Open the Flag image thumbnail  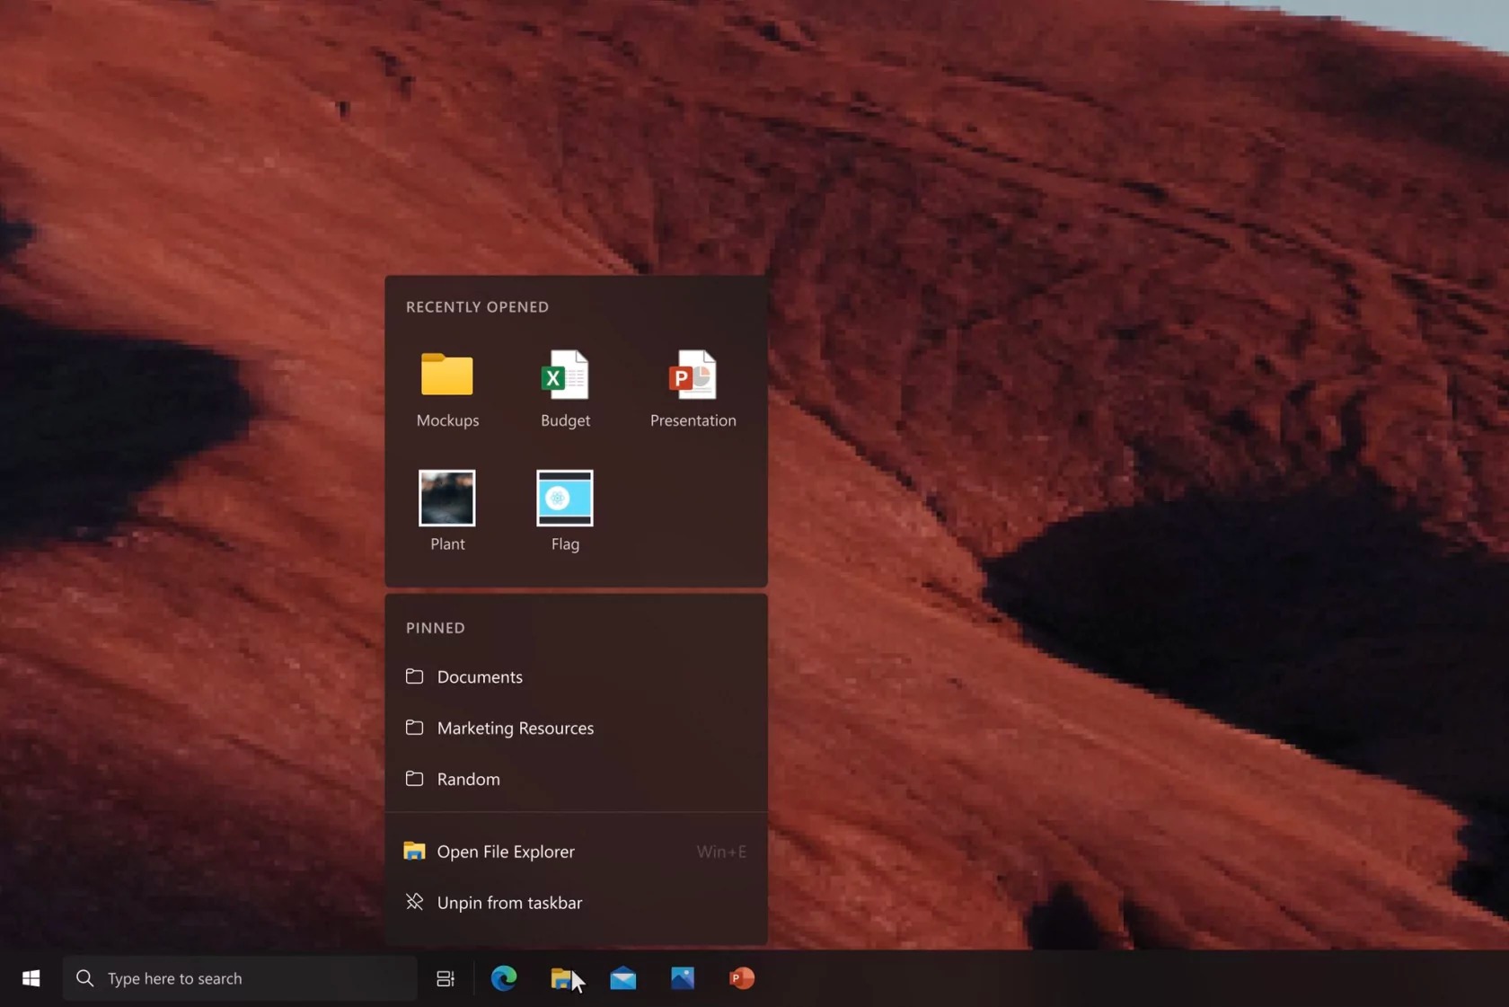565,508
